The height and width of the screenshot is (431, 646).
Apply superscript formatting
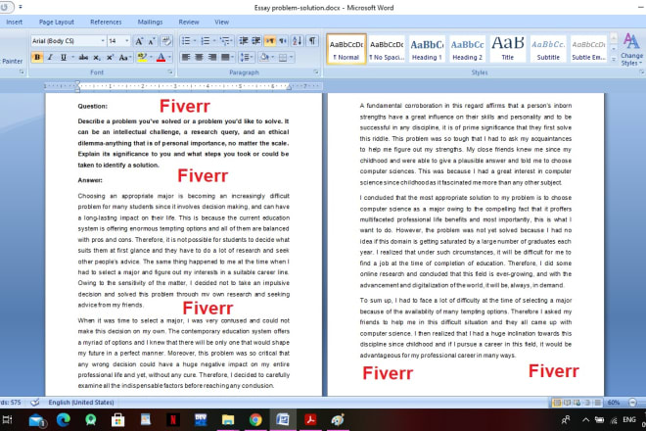point(110,58)
